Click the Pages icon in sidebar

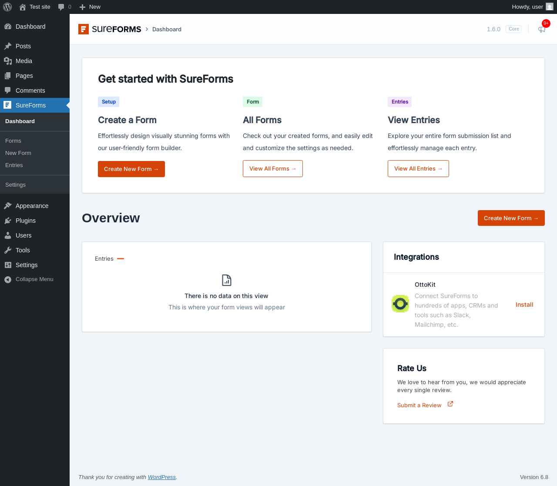click(x=8, y=76)
